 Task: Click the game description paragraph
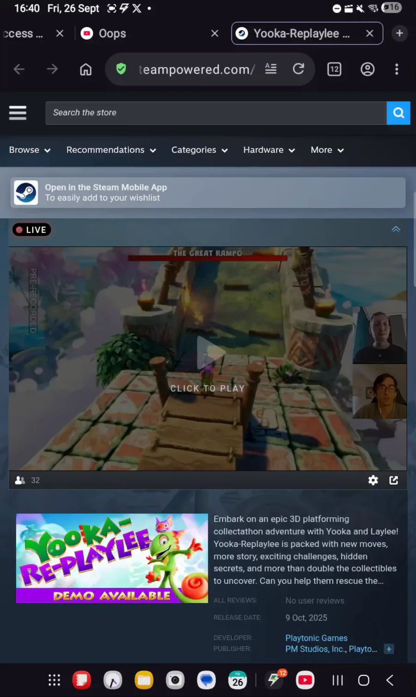pyautogui.click(x=306, y=550)
